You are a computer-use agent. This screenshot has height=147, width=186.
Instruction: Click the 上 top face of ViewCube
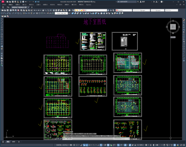[173, 27]
